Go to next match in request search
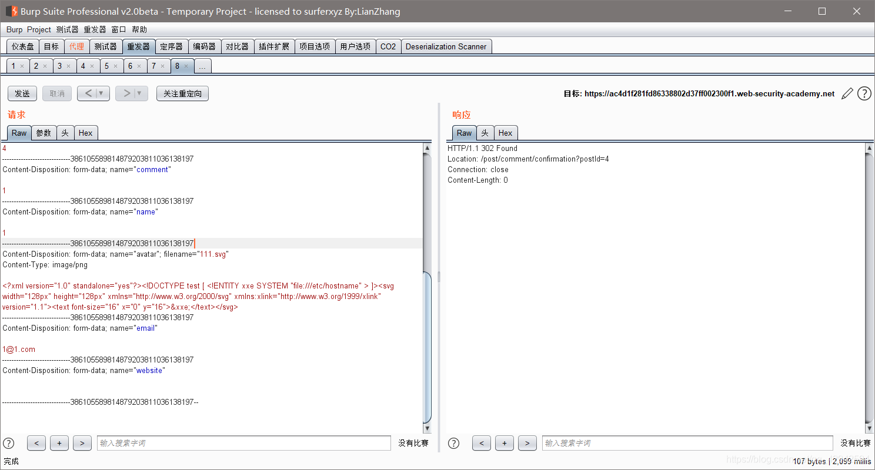This screenshot has height=470, width=875. coord(82,443)
